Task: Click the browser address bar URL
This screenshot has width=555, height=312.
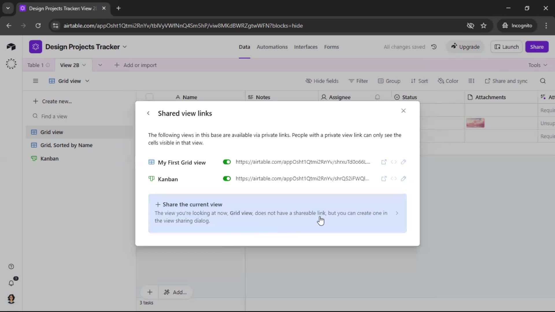Action: (183, 26)
